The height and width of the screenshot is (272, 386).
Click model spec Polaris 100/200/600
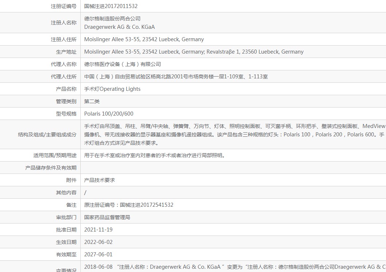108,114
